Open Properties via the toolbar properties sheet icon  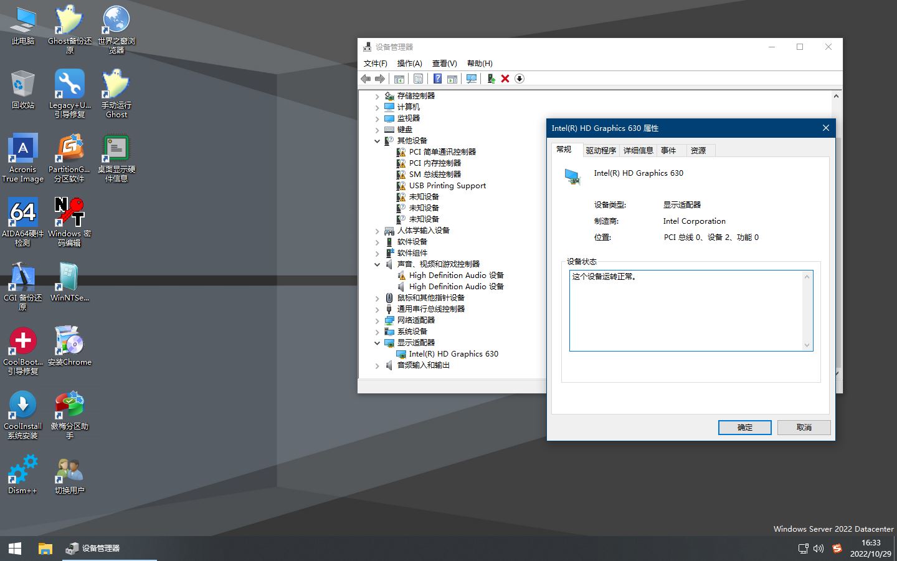(x=419, y=79)
